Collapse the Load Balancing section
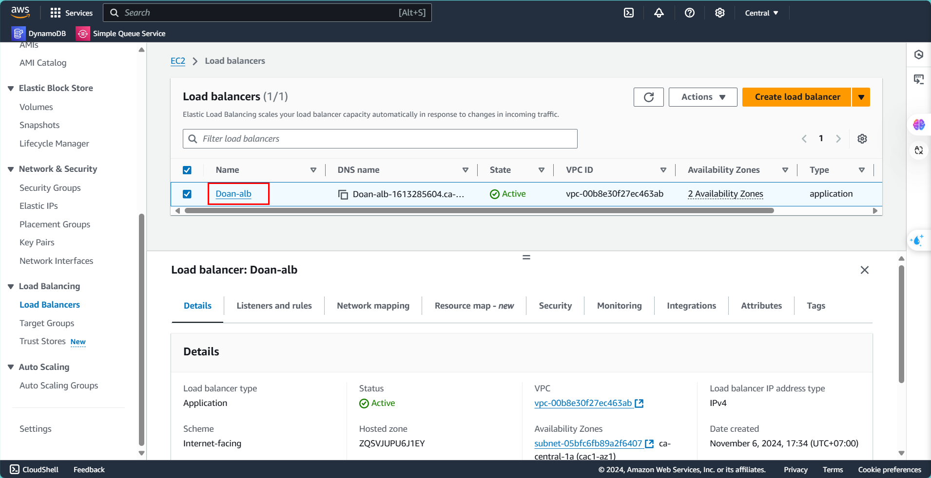This screenshot has height=478, width=931. point(11,287)
